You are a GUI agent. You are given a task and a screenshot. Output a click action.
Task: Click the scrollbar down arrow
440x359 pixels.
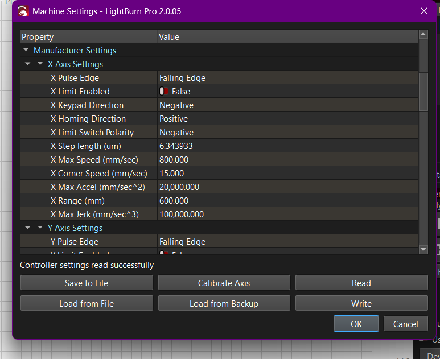pyautogui.click(x=423, y=249)
